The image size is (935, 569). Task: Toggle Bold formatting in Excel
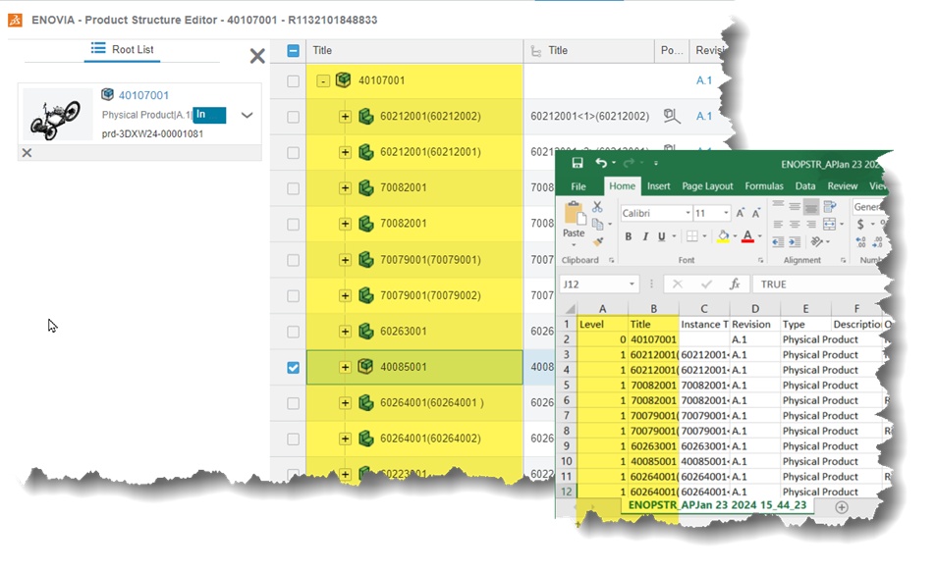tap(628, 236)
